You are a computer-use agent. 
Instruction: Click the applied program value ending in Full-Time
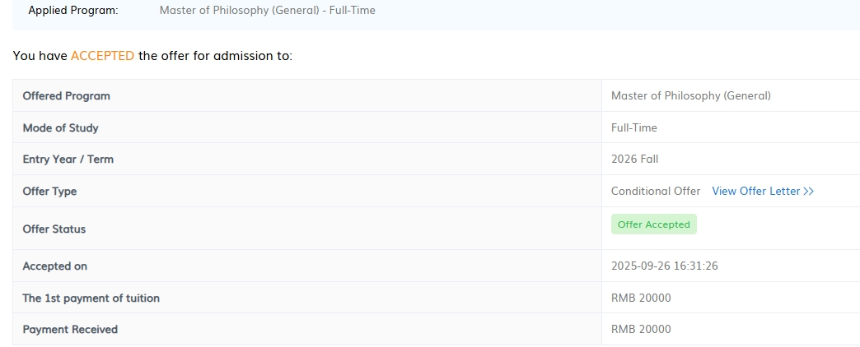(x=267, y=11)
